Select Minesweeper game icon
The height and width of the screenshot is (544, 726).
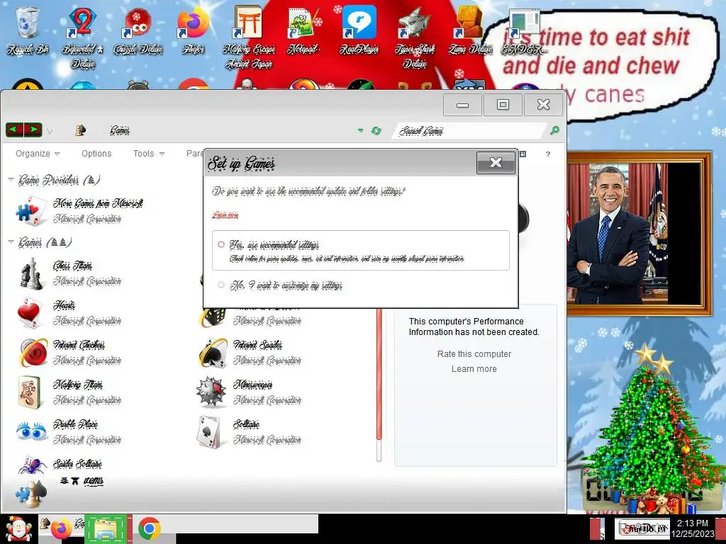211,392
